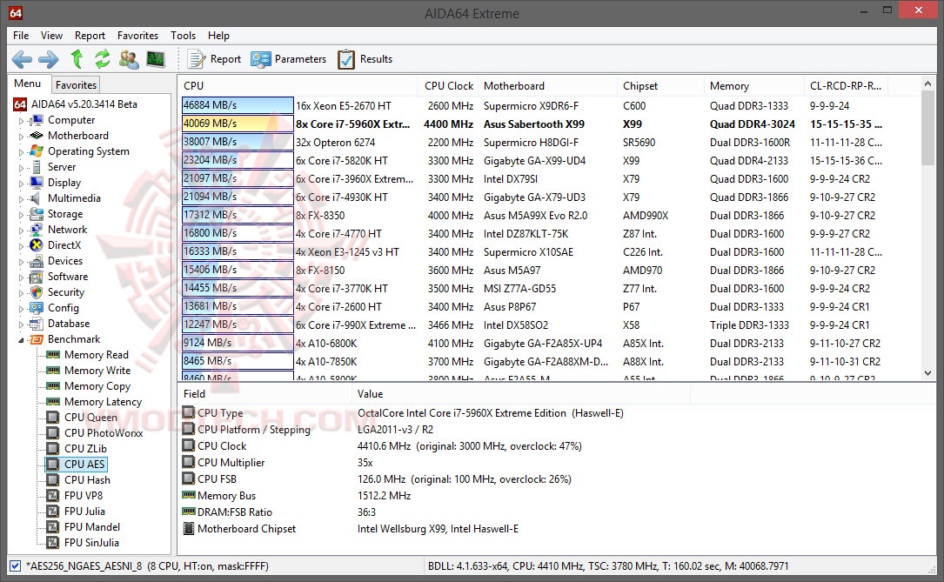Screen dimensions: 944x582
Task: Sort by the Motherboard column header
Action: point(547,85)
